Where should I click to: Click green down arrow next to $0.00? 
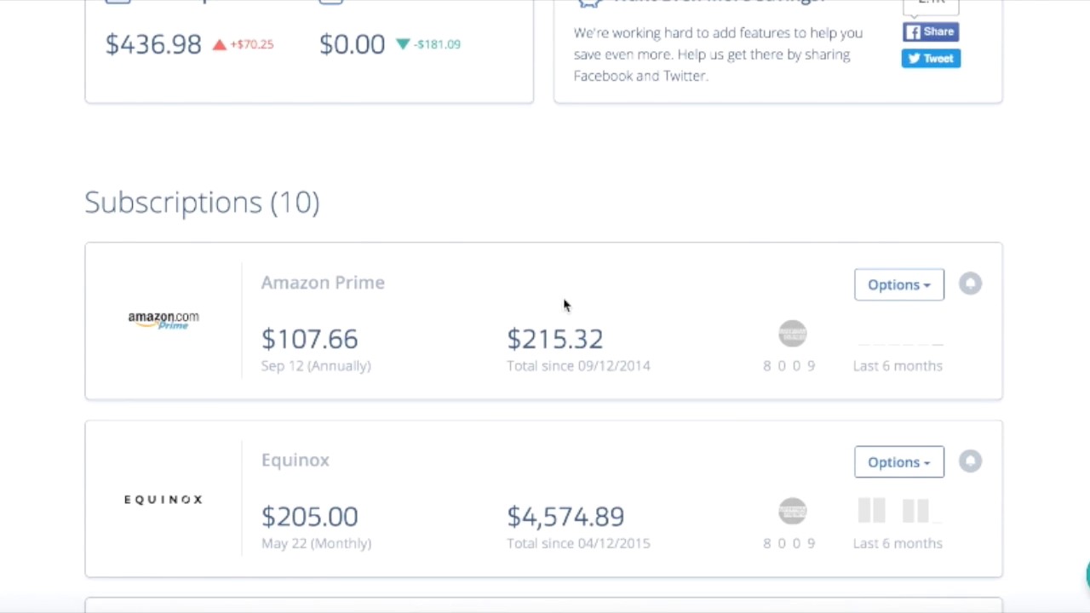[403, 44]
